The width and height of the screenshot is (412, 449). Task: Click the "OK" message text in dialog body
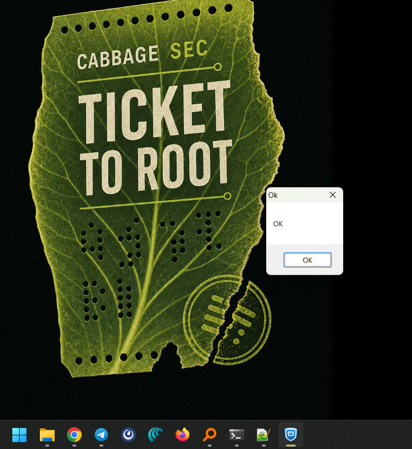pyautogui.click(x=278, y=224)
